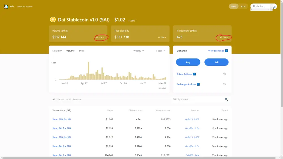
Task: Click the Buy button
Action: coord(188,62)
